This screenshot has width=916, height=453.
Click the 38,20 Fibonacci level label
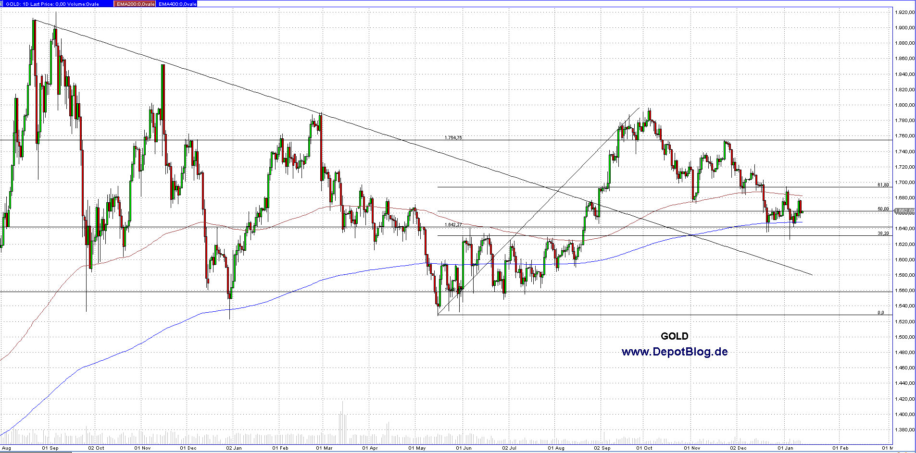883,233
